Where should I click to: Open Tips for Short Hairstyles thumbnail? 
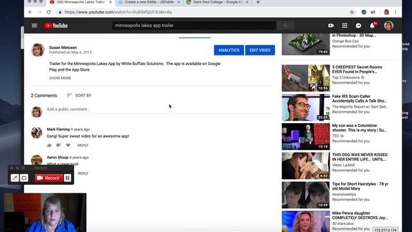[306, 195]
